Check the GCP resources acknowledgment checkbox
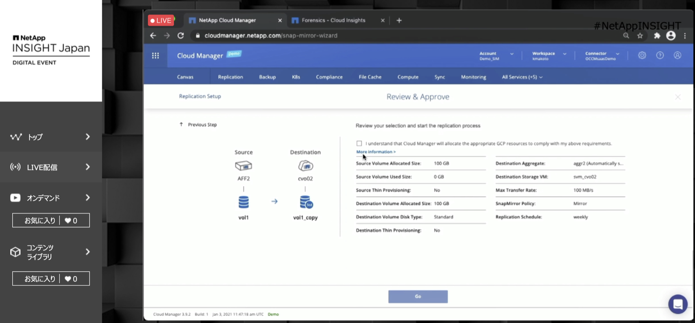 359,143
